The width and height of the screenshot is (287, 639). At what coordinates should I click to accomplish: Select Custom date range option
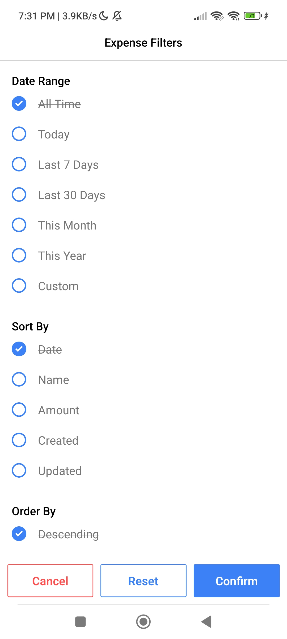(x=19, y=286)
